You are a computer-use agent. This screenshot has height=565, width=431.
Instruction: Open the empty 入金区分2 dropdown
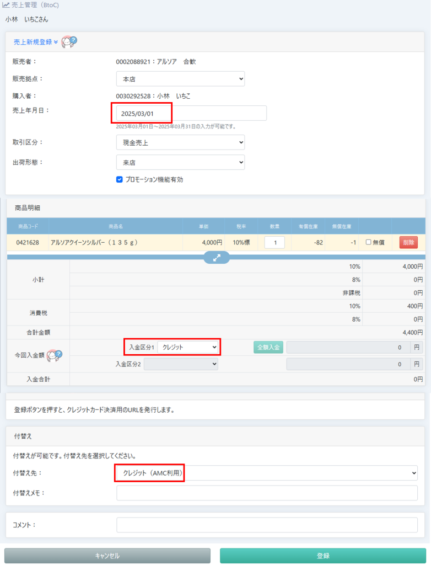pos(181,364)
